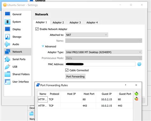Click the MAC Address input field
Viewport: 151px width, 121px height.
pos(100,64)
